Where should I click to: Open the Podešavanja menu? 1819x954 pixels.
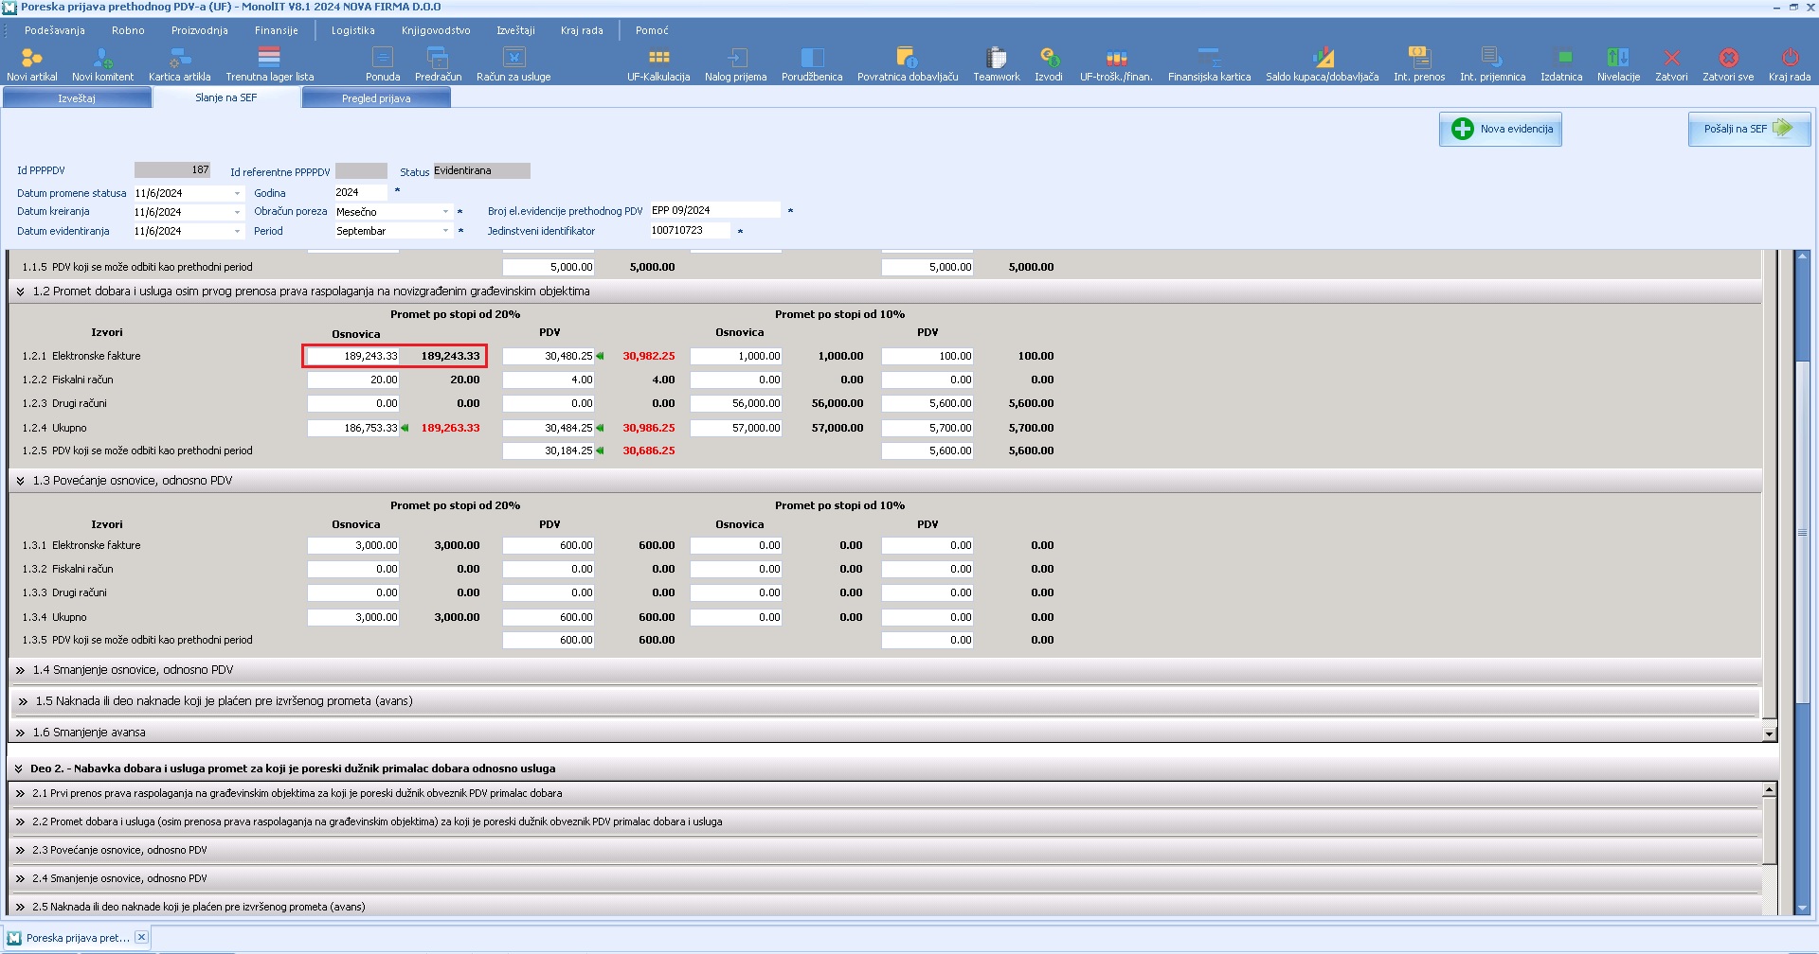coord(55,30)
